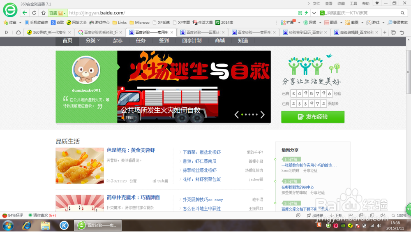411x232 pixels.
Task: Click the Windows Start orb
Action: pyautogui.click(x=8, y=225)
